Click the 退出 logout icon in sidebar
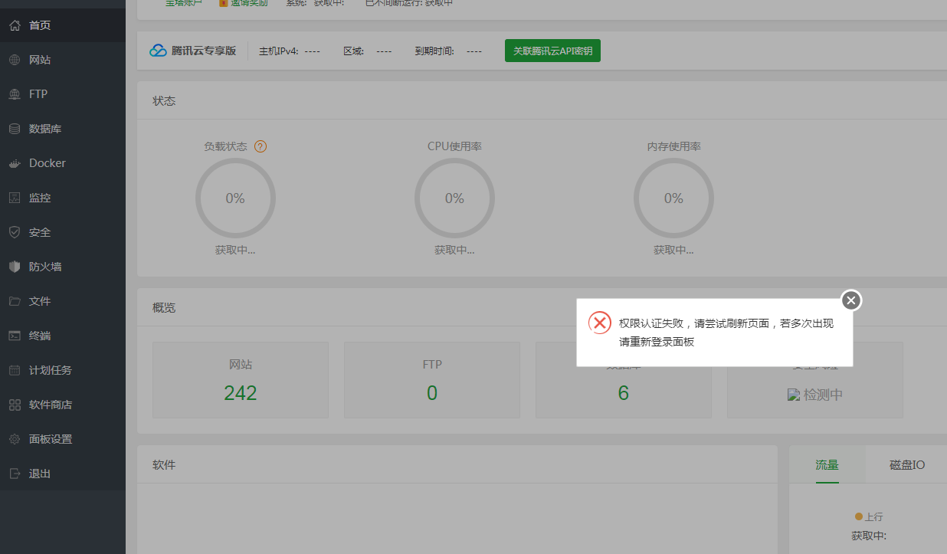This screenshot has width=947, height=554. point(14,473)
